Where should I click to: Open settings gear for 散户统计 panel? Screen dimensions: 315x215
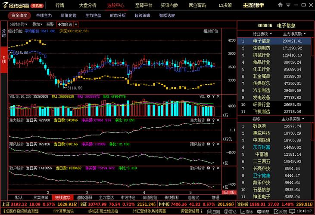[x=208, y=168]
